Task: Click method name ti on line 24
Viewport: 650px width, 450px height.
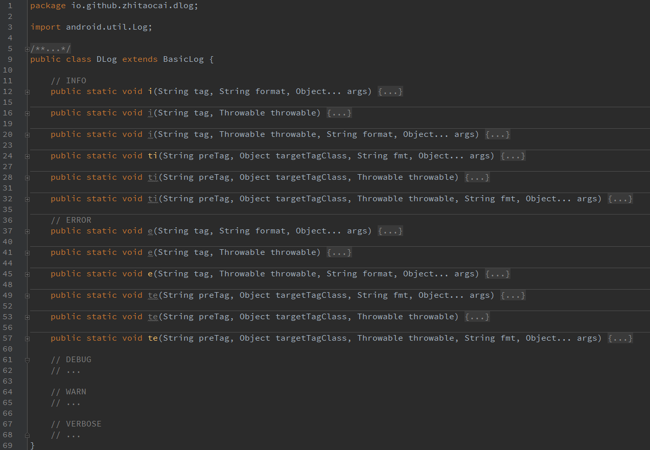Action: pyautogui.click(x=153, y=156)
